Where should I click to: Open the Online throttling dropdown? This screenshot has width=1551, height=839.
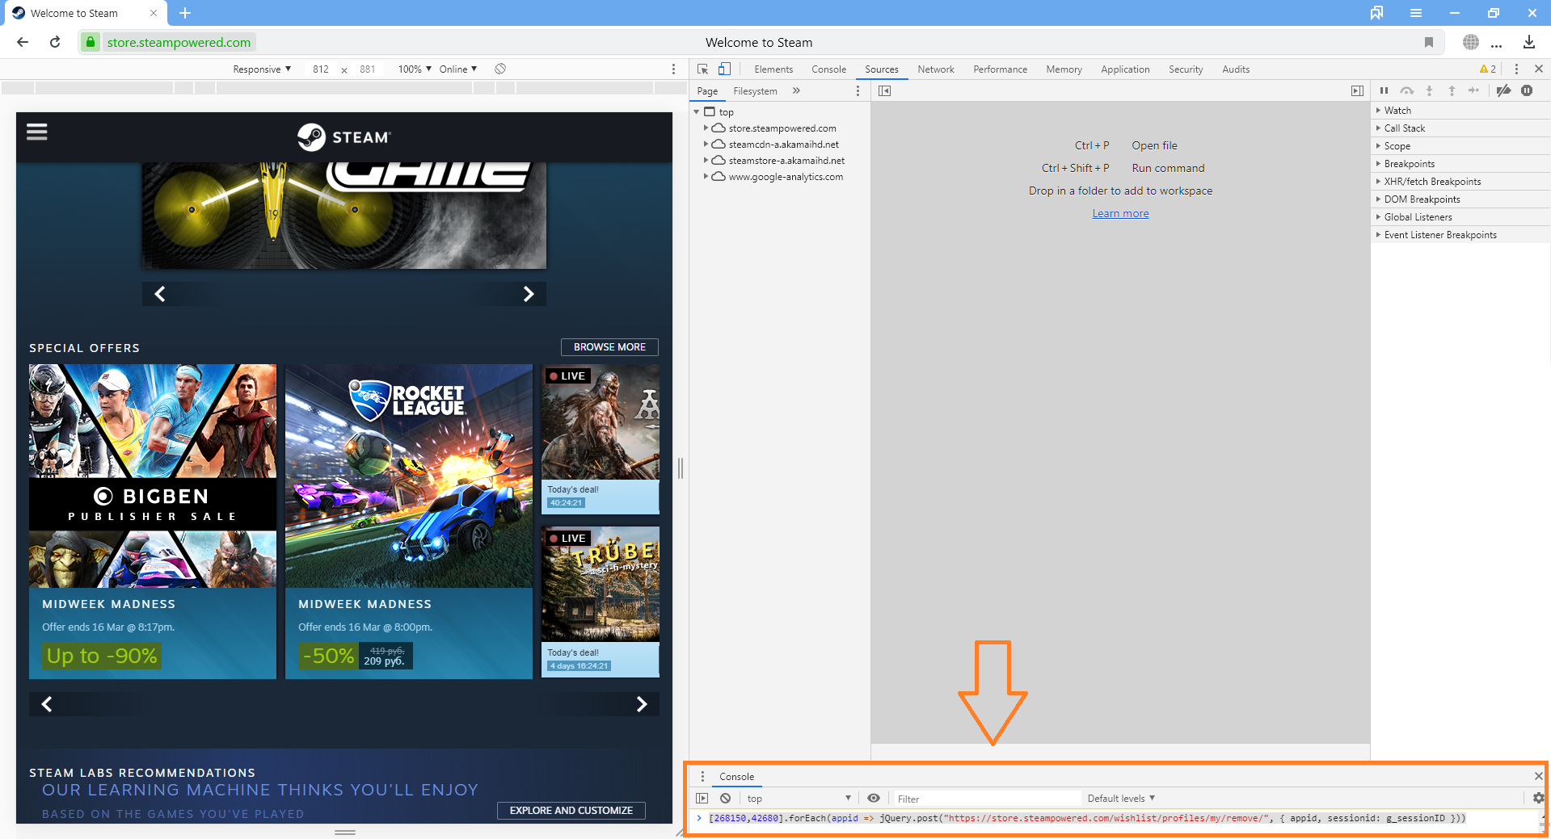(x=458, y=69)
